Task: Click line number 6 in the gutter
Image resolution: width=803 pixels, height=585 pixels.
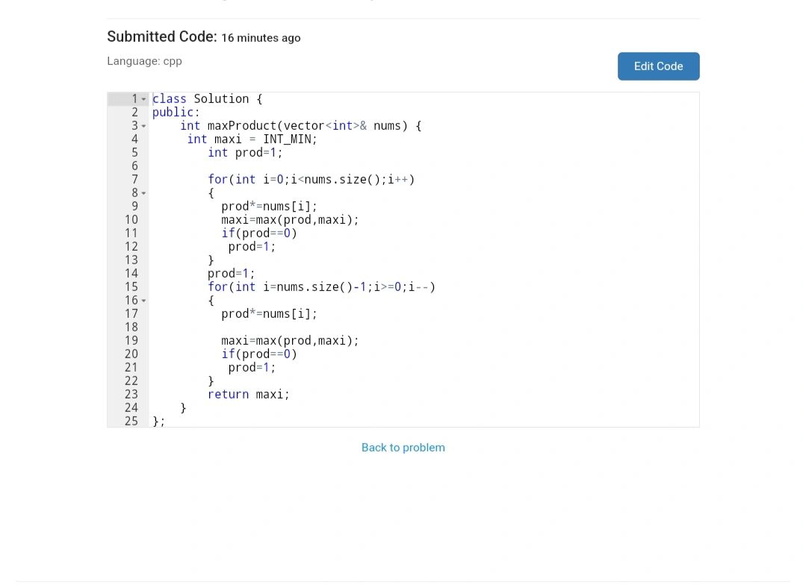Action: tap(134, 166)
